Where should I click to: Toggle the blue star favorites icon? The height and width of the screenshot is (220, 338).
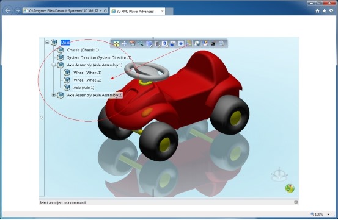click(x=181, y=44)
